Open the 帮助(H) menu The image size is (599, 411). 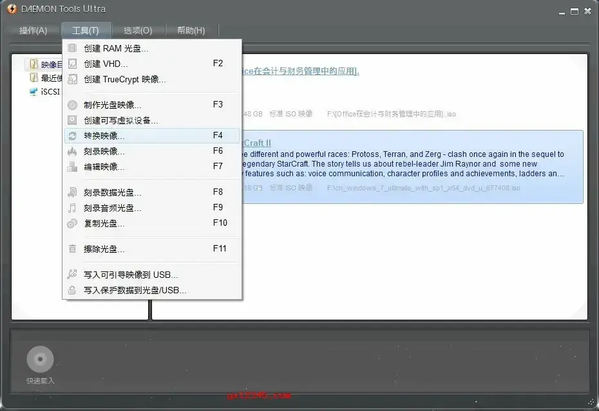point(191,30)
